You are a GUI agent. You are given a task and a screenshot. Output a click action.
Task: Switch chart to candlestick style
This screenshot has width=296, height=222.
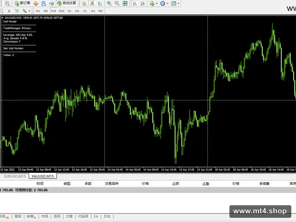tap(92, 3)
